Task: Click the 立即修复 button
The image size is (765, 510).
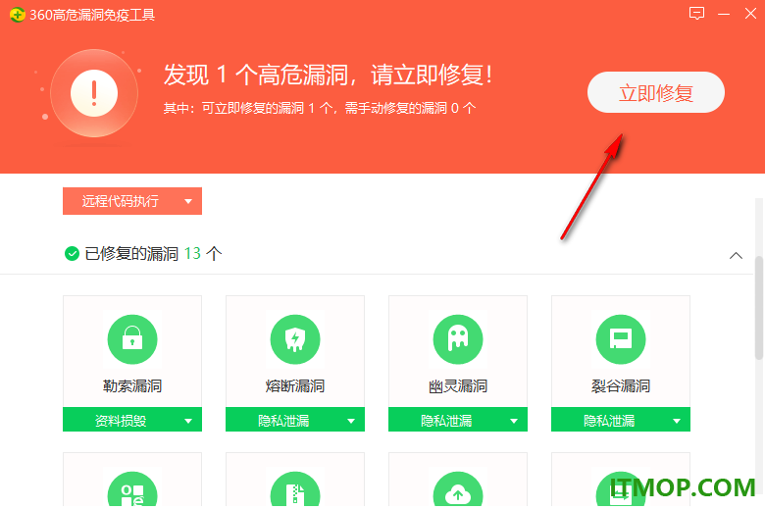Action: click(x=656, y=92)
